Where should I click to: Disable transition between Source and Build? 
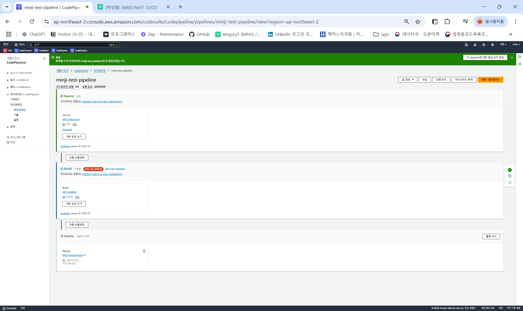click(x=77, y=157)
